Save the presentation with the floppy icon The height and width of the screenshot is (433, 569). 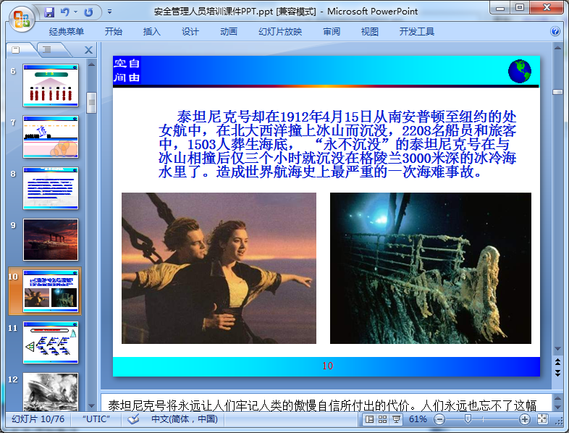(x=49, y=12)
